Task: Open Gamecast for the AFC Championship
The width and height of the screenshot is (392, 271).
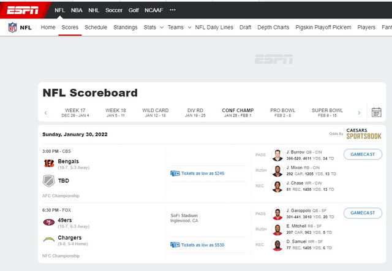Action: pos(363,154)
